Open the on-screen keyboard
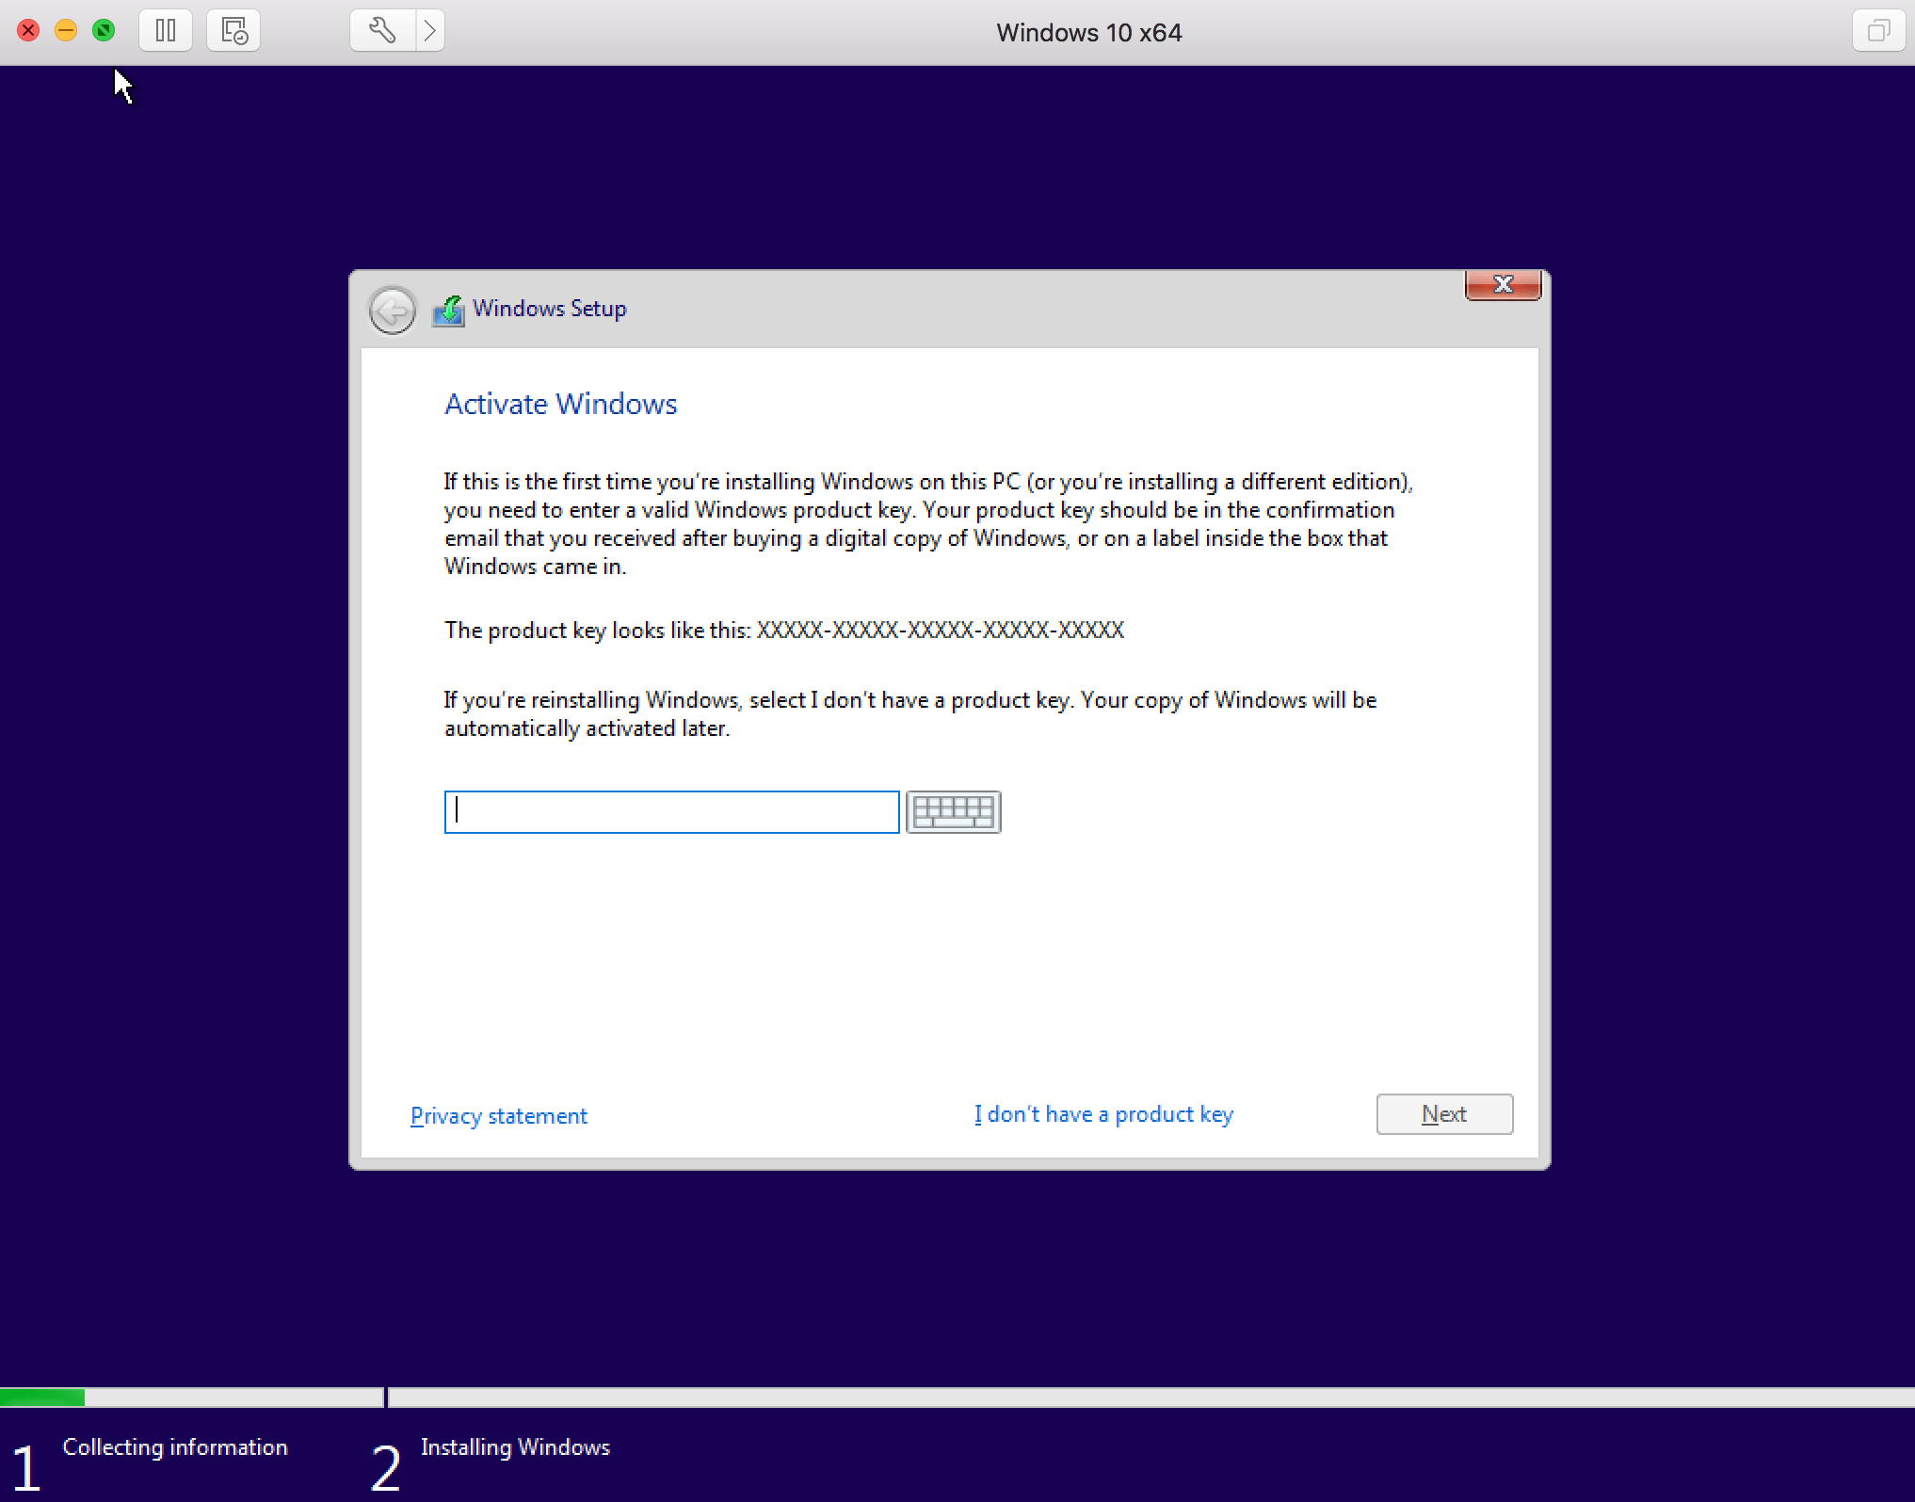 pyautogui.click(x=953, y=811)
